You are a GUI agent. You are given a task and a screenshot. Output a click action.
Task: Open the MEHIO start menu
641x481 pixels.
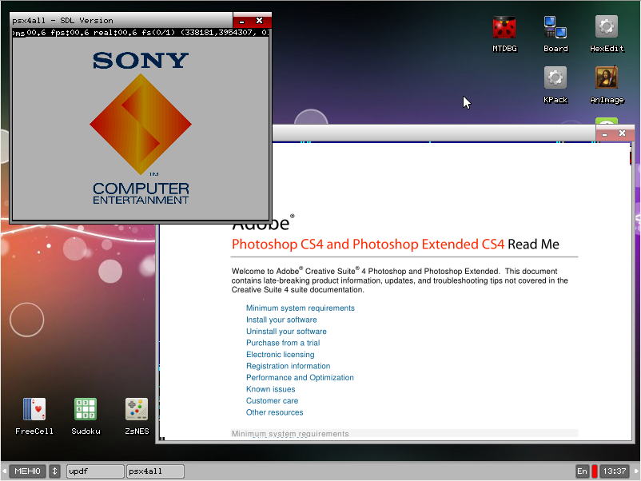point(27,471)
